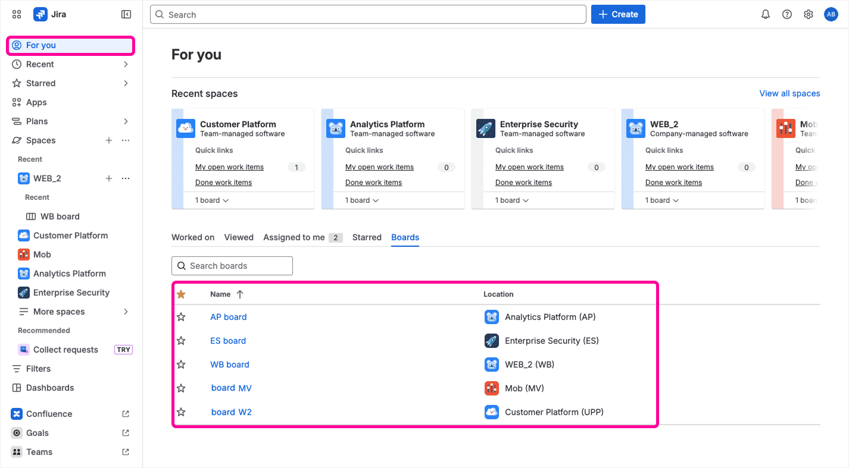Expand the More spaces chevron

pyautogui.click(x=126, y=312)
